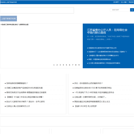
Task: Open the blue panel item ending iPad2
Action: tap(100, 59)
